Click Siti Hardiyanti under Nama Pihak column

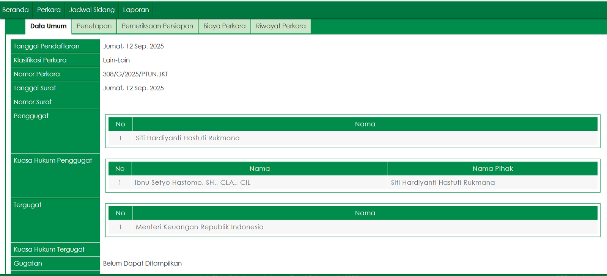[x=443, y=183]
